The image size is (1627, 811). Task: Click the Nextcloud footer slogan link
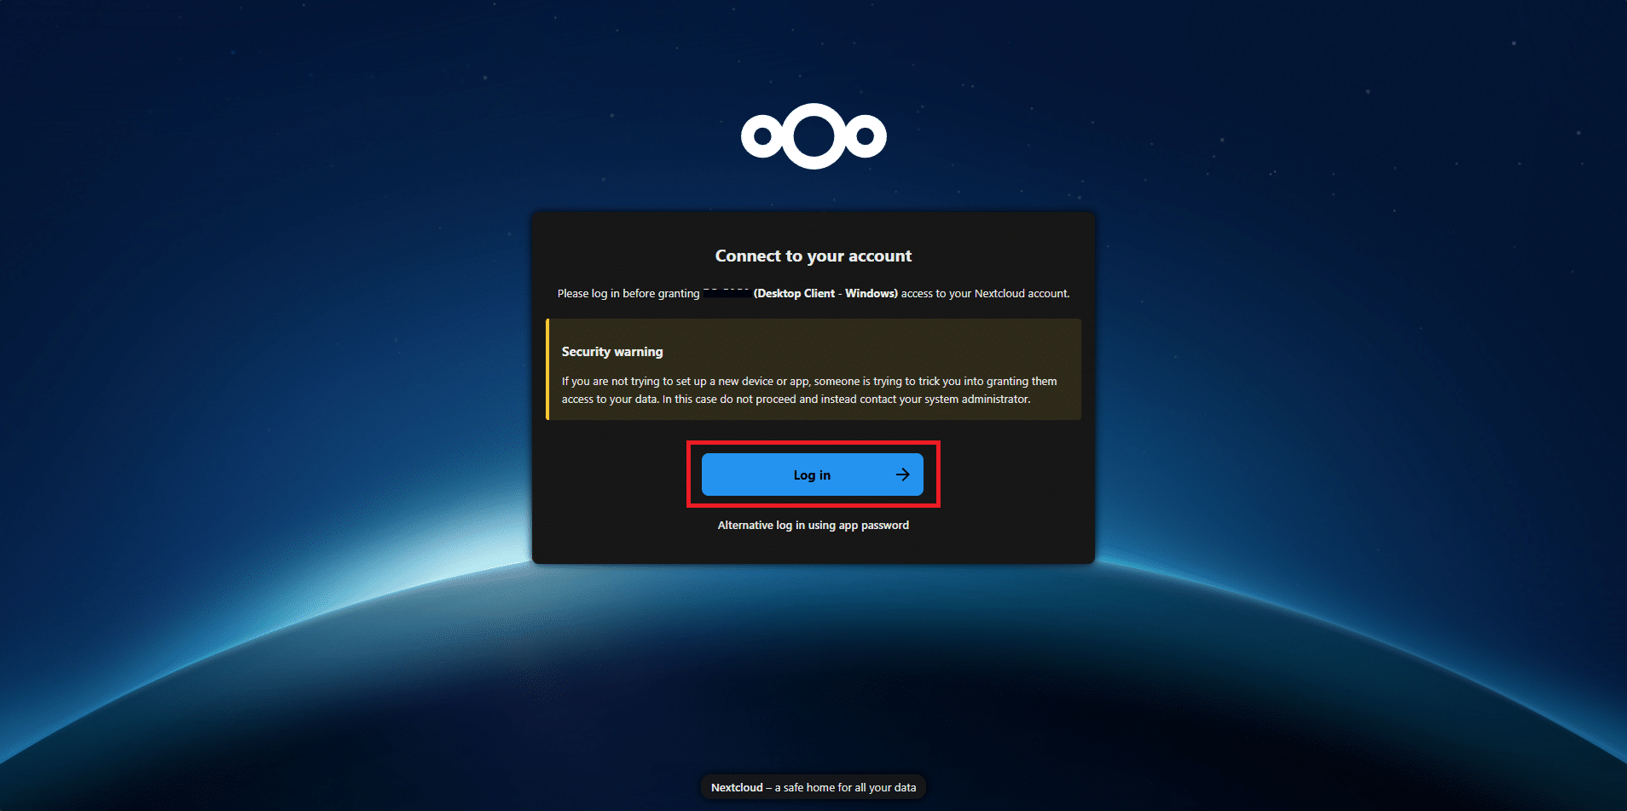813,787
